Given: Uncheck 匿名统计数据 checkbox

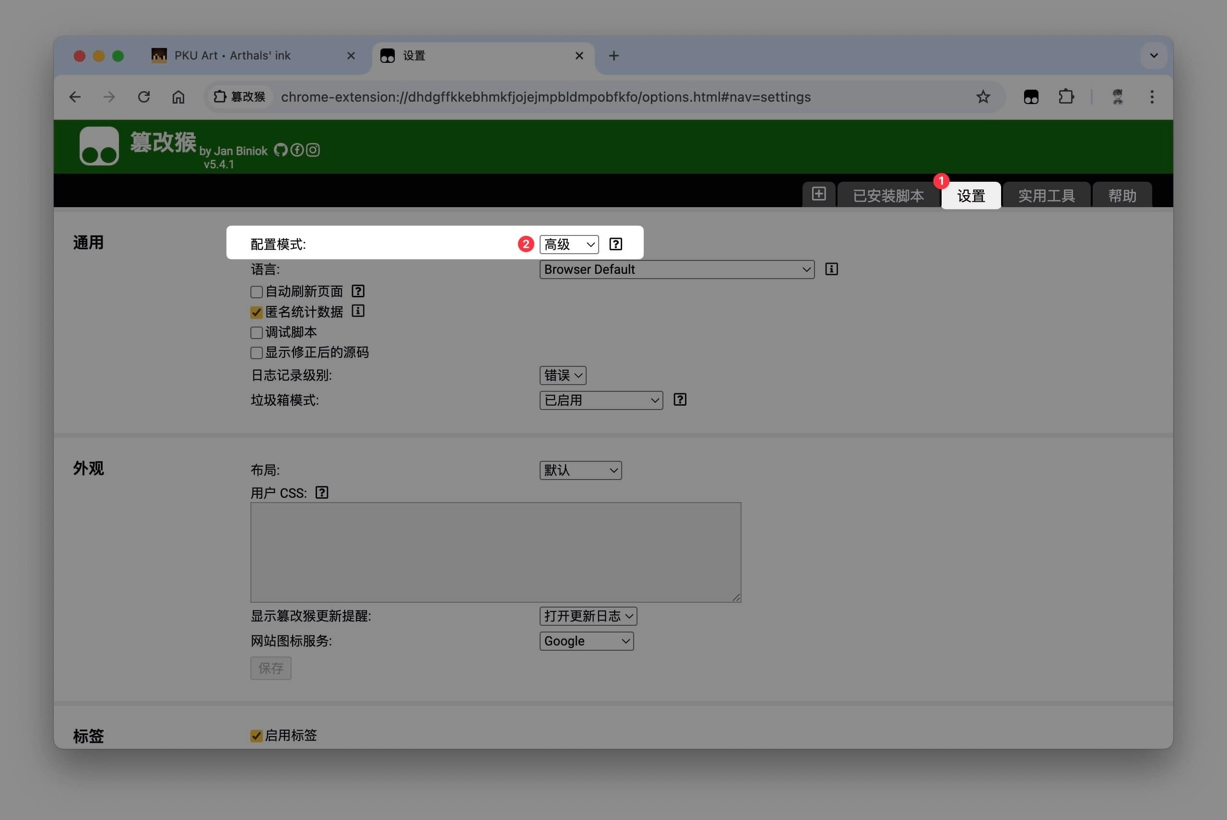Looking at the screenshot, I should click(x=256, y=313).
